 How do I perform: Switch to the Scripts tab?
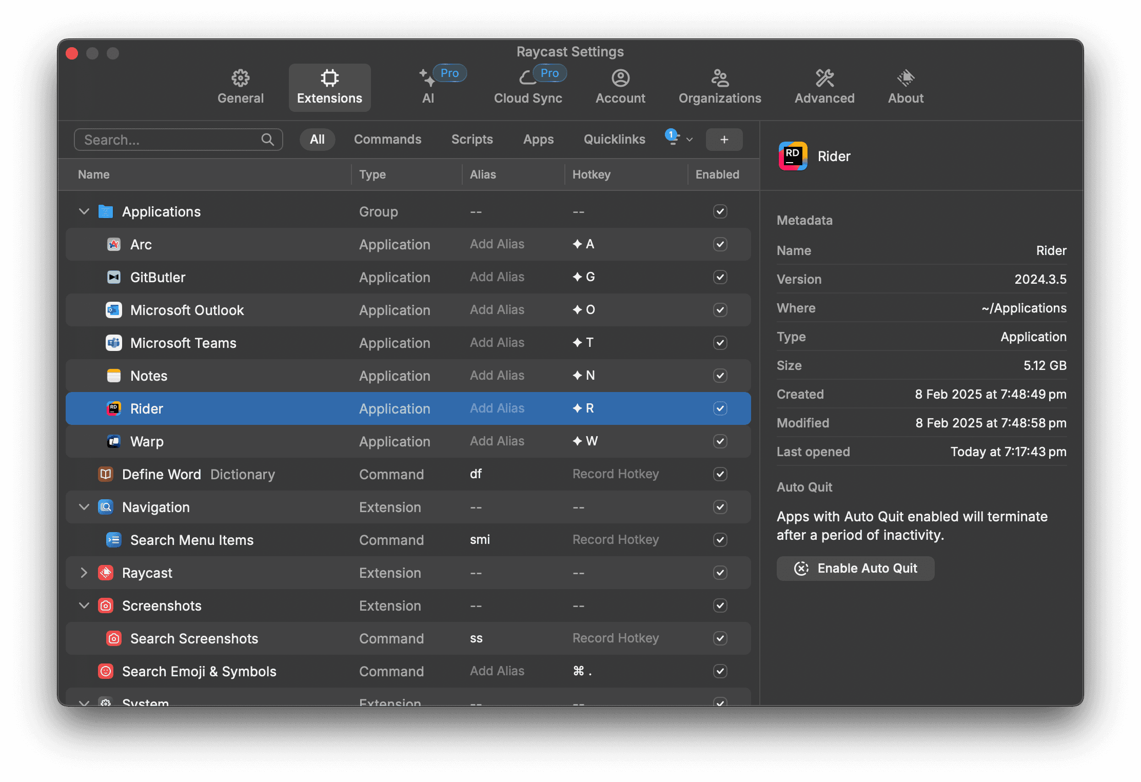(x=471, y=140)
